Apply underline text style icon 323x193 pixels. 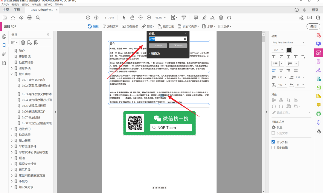pos(288,57)
